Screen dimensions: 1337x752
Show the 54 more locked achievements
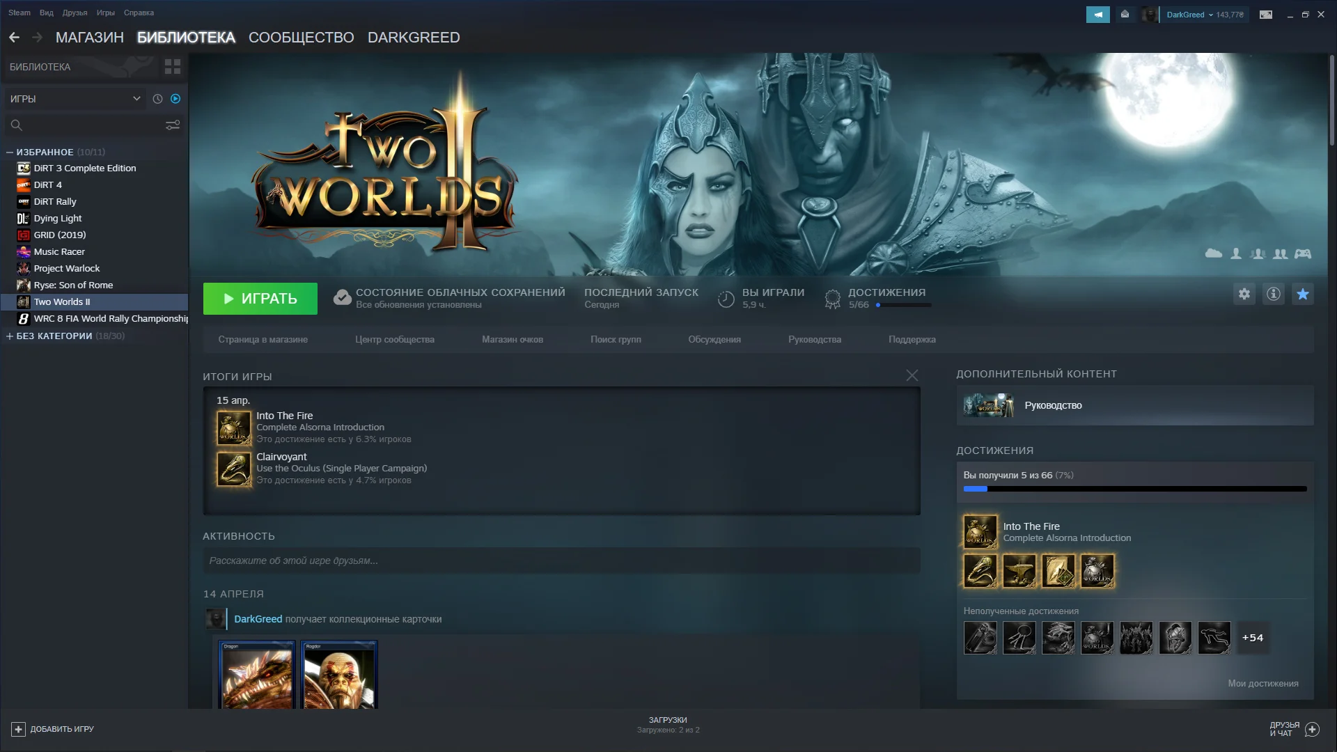coord(1253,638)
